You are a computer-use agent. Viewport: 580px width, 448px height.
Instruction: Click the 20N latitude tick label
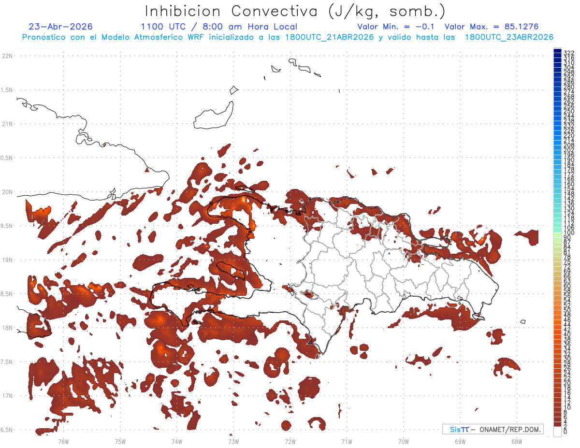click(x=7, y=192)
